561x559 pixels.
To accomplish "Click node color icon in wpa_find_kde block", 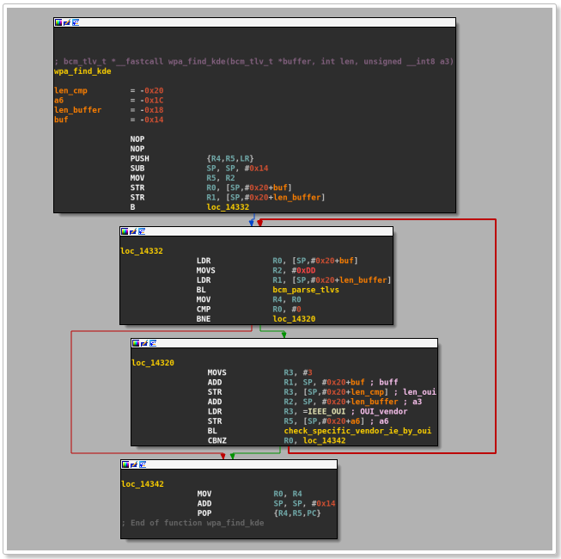I will pyautogui.click(x=58, y=22).
